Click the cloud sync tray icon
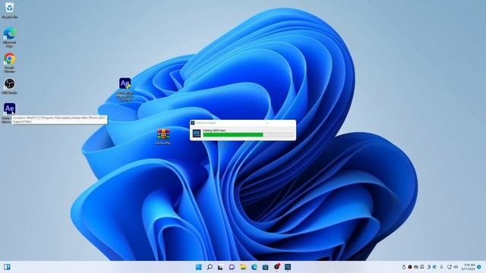This screenshot has width=486, height=273. 416,267
